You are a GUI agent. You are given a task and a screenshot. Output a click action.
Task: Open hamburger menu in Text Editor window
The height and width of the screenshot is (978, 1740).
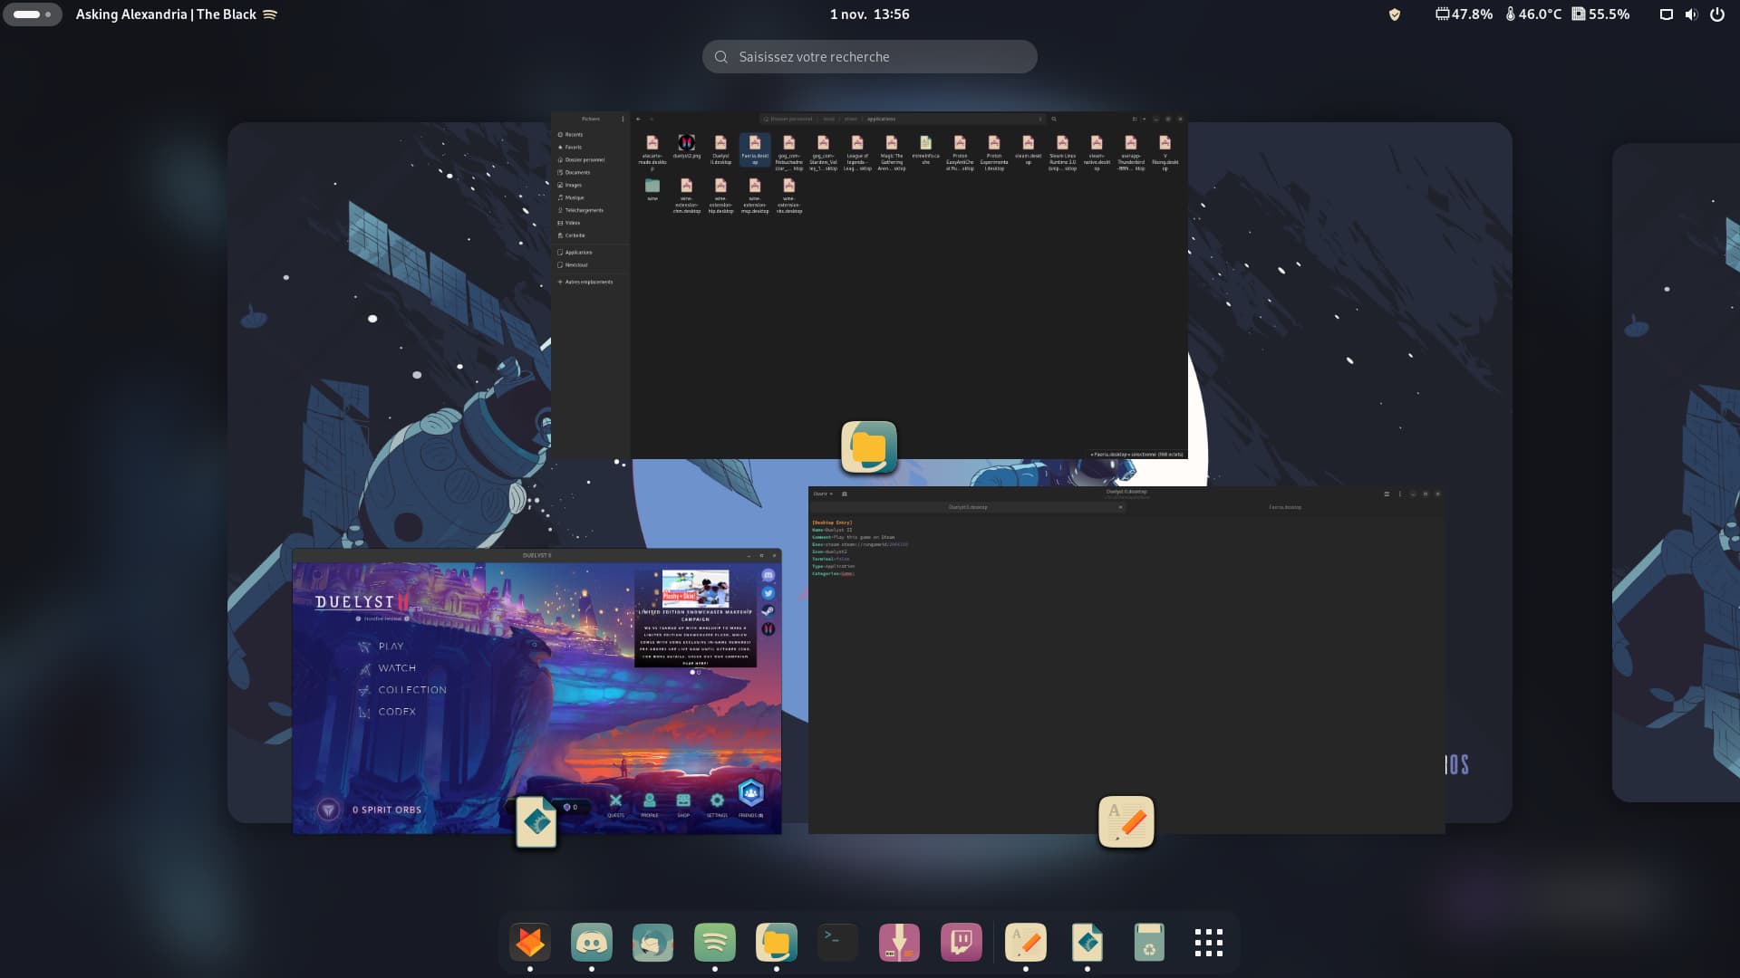pyautogui.click(x=1387, y=494)
